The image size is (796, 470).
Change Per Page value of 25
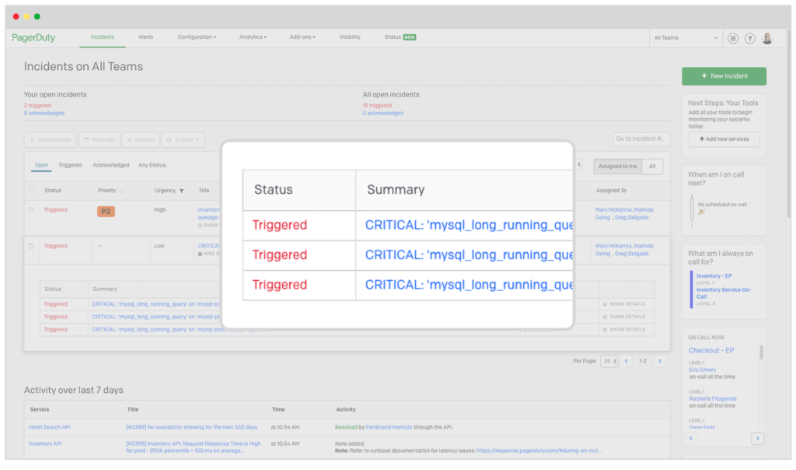[609, 361]
